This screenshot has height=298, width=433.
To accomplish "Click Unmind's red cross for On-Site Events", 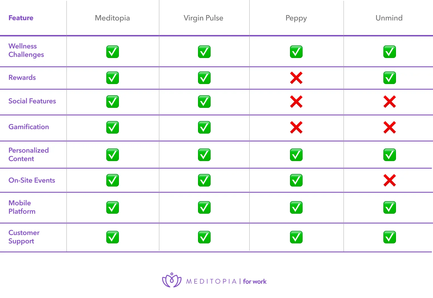I will pyautogui.click(x=390, y=180).
